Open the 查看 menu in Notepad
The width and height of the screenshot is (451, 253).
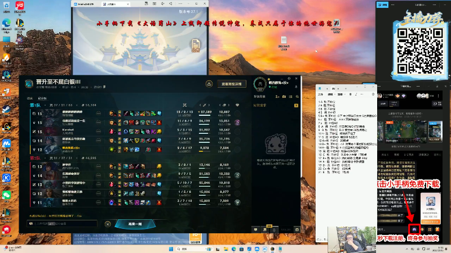click(x=341, y=94)
